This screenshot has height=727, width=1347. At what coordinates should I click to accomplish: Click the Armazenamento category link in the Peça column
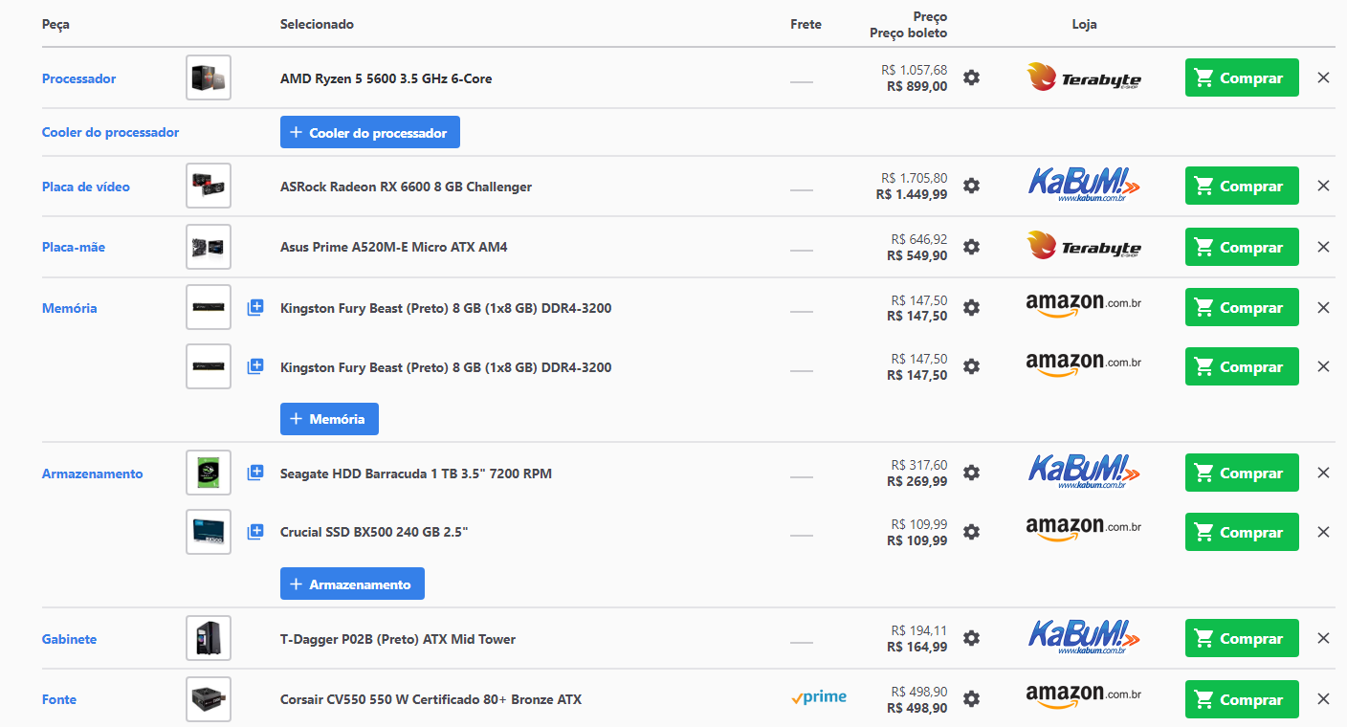(93, 474)
